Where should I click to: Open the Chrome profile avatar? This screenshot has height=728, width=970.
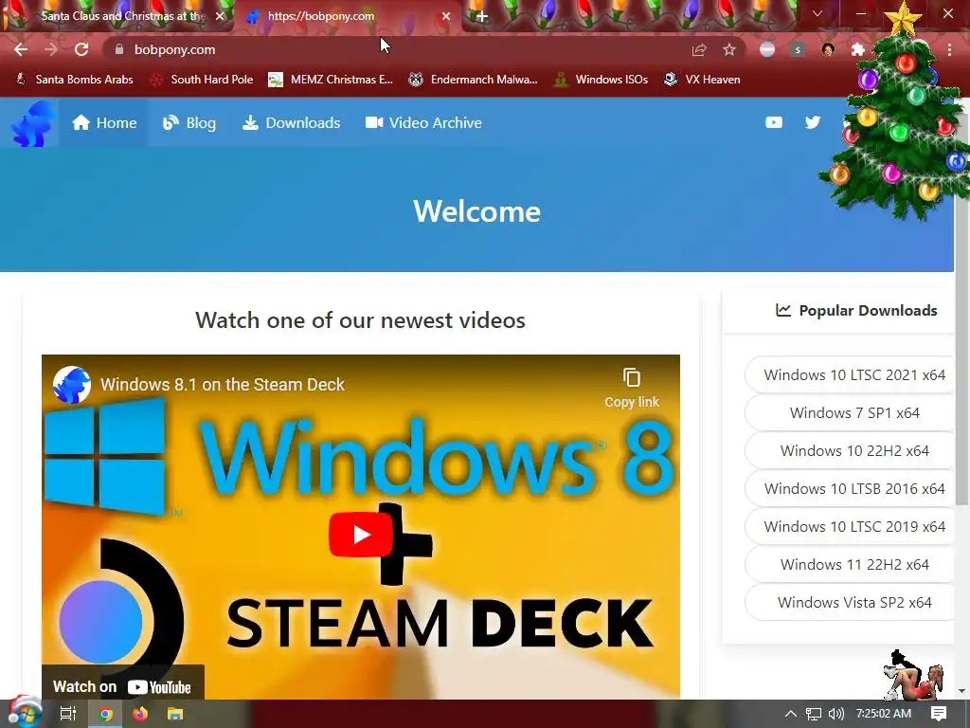click(x=828, y=49)
